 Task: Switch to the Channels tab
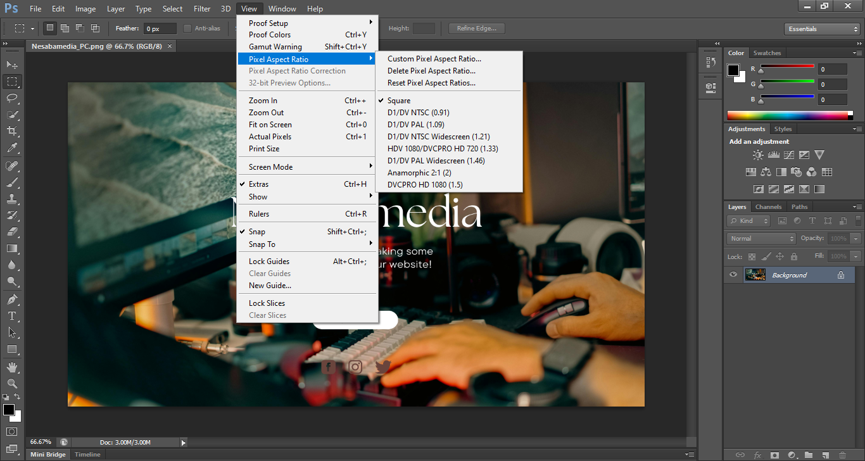(x=768, y=207)
